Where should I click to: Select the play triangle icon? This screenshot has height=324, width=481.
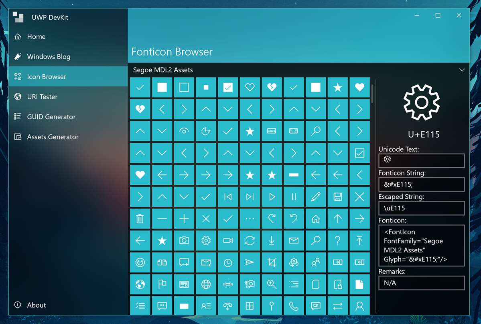(x=272, y=197)
